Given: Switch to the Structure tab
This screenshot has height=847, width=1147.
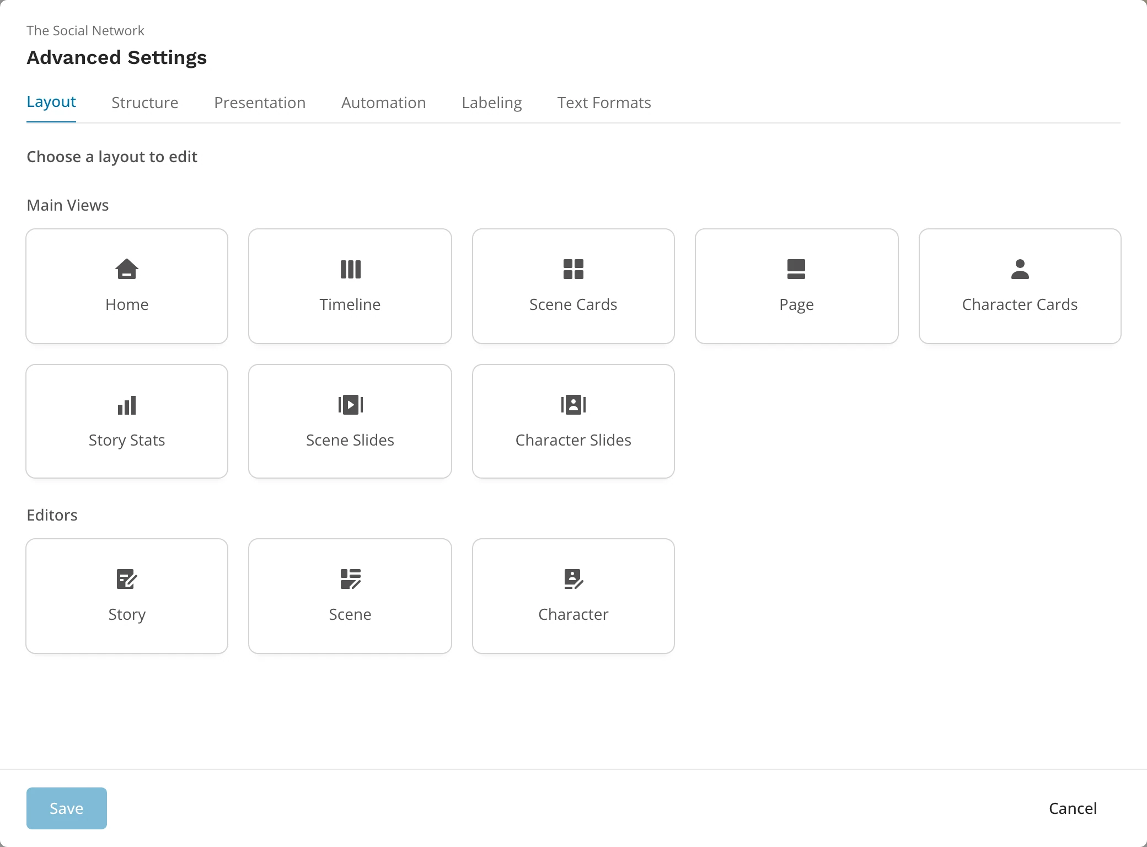Looking at the screenshot, I should (x=145, y=103).
